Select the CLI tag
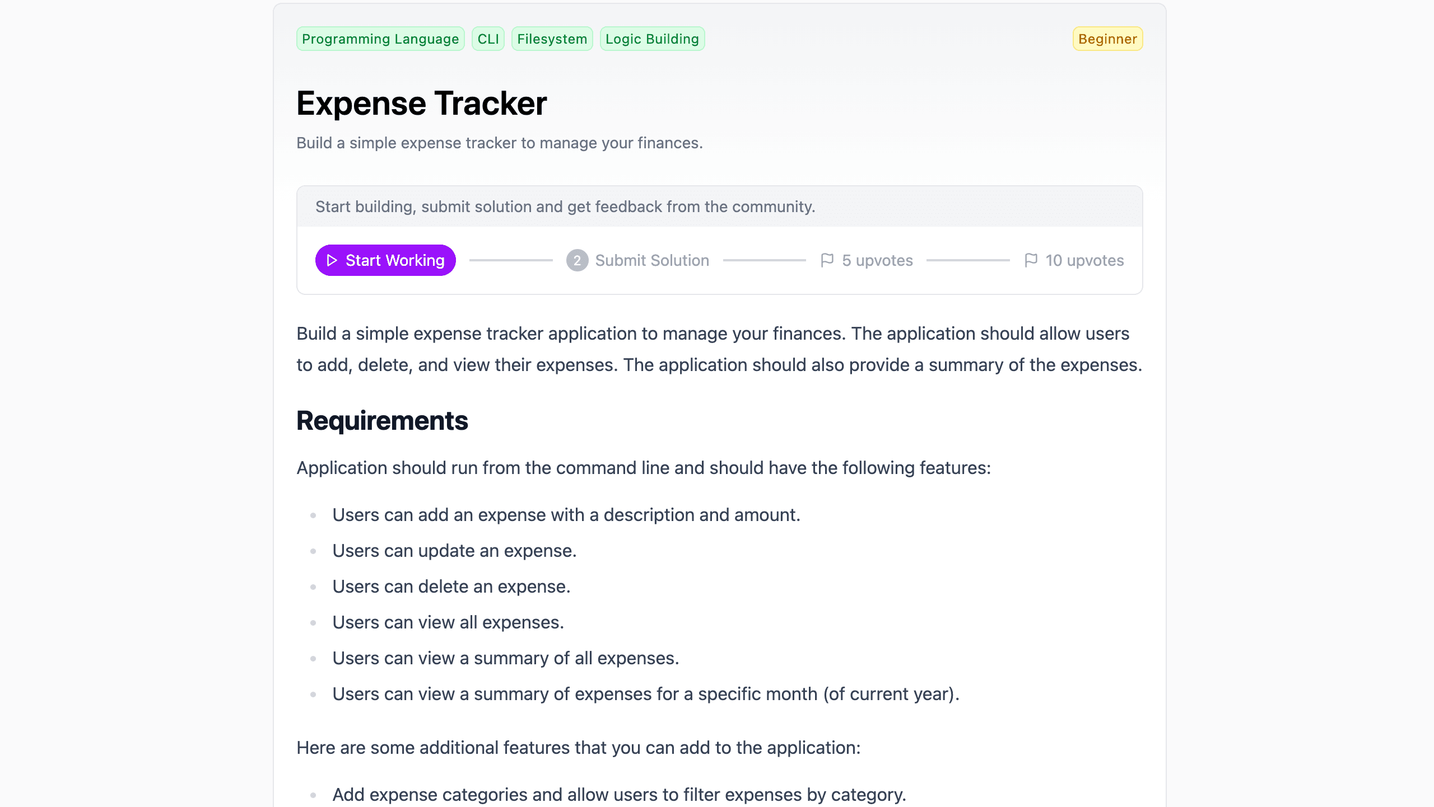The width and height of the screenshot is (1434, 807). click(x=488, y=39)
